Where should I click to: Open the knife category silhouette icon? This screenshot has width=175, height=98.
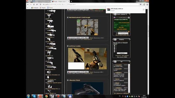point(50,81)
